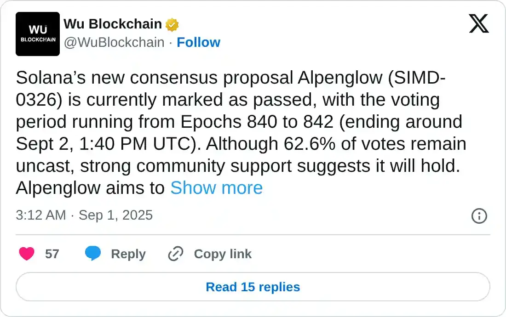Expand the tweet with Show more
Image resolution: width=506 pixels, height=317 pixels.
click(x=216, y=188)
